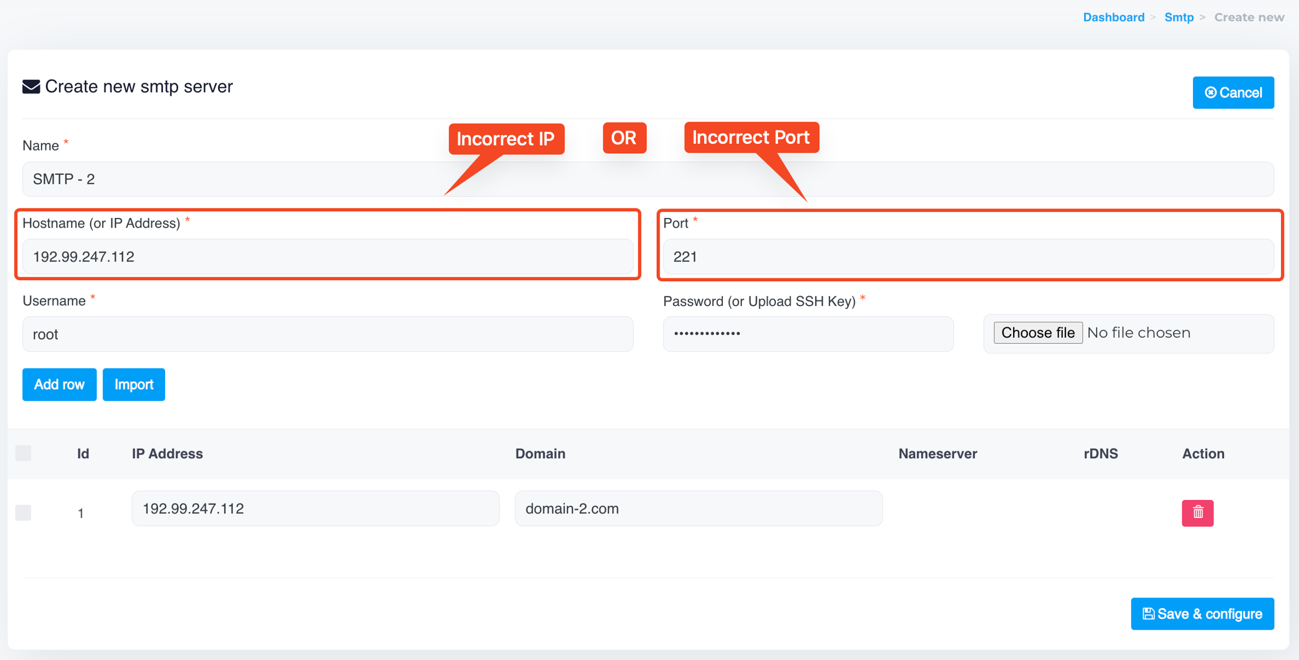Focus the Name field containing SMTP - 2

point(647,179)
